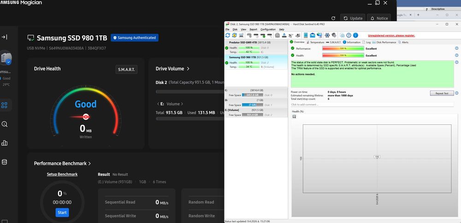Click the blue info circle icon in Hard Disk Sentinel toolbar
The width and height of the screenshot is (461, 223).
tap(355, 35)
